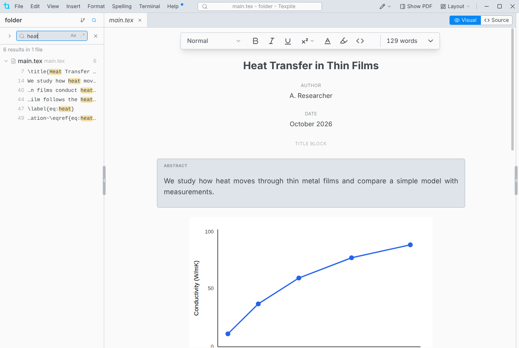Screen dimensions: 519x348
Task: Open search result line 40 'films conduct heat'
Action: point(52,90)
